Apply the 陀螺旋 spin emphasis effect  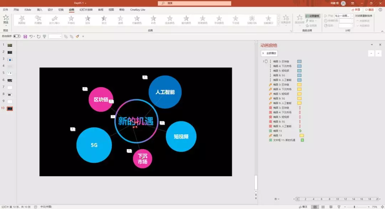(x=38, y=20)
